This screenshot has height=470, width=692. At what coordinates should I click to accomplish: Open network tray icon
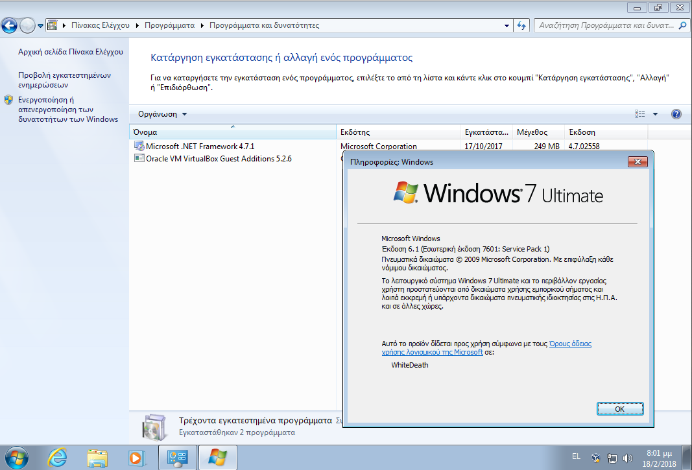612,458
